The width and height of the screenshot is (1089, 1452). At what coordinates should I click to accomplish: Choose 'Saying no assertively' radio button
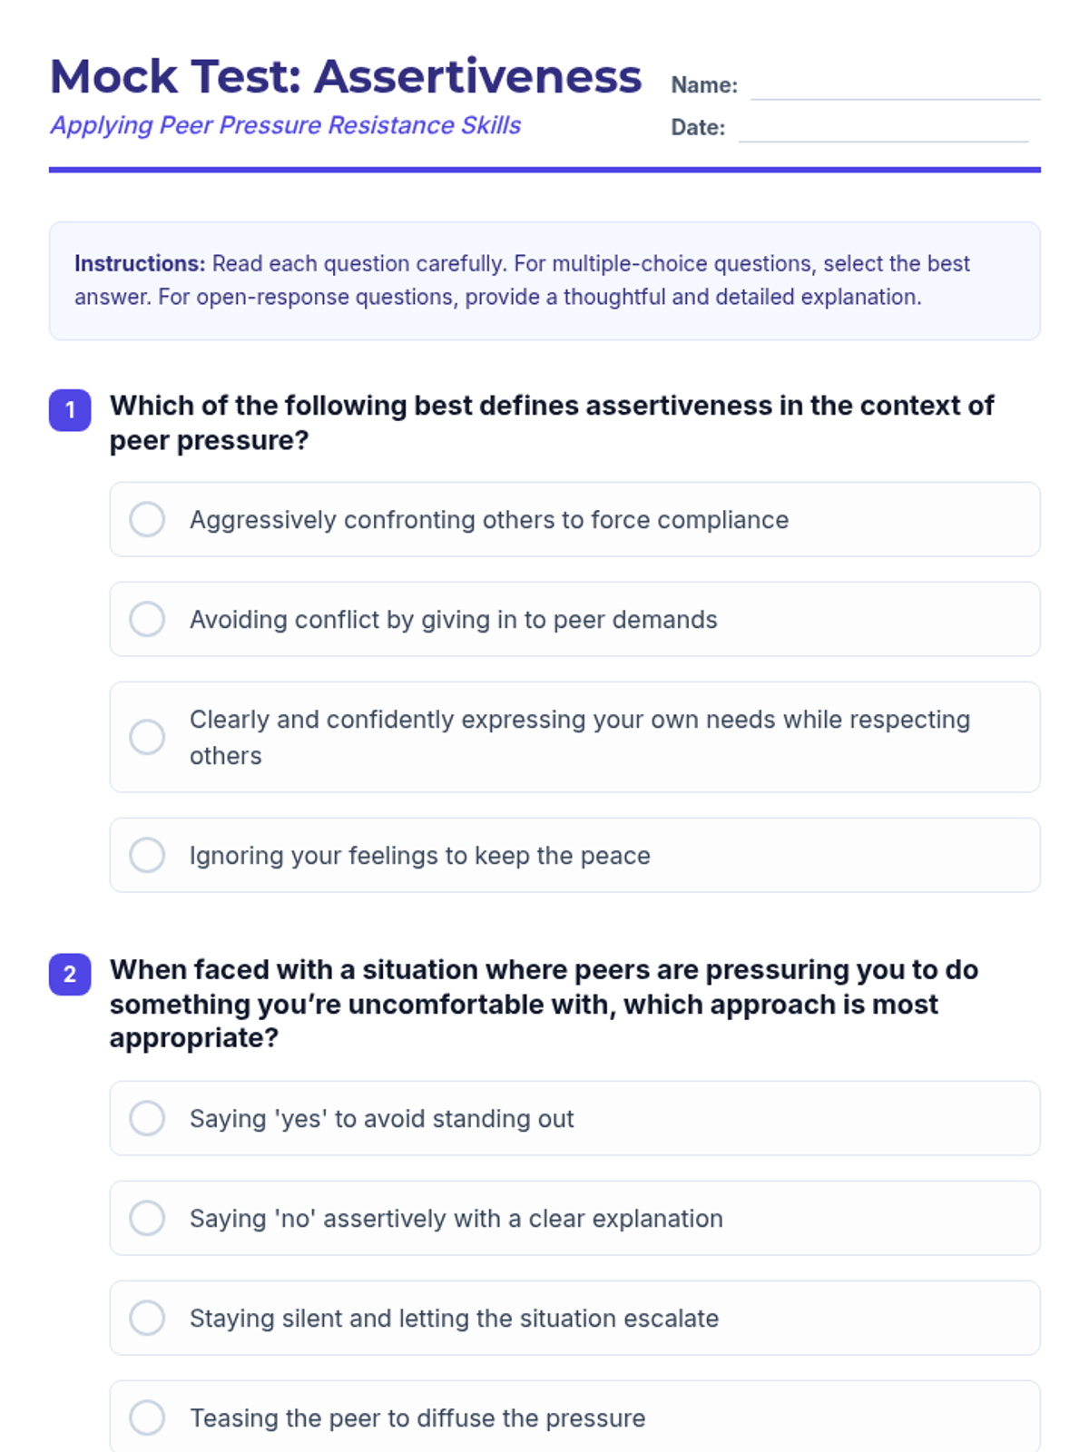147,1218
